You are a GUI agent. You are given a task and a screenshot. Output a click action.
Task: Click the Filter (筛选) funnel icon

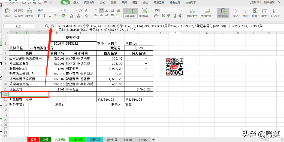(246, 11)
